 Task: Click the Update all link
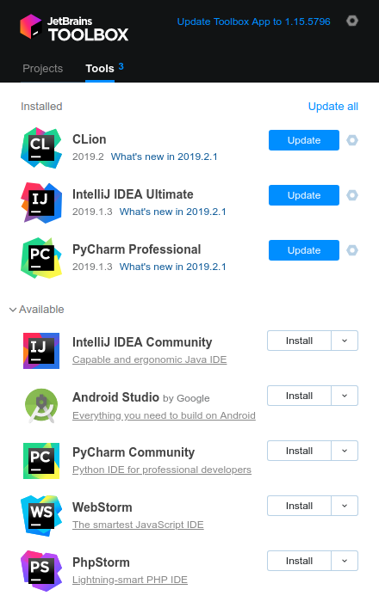(x=332, y=107)
